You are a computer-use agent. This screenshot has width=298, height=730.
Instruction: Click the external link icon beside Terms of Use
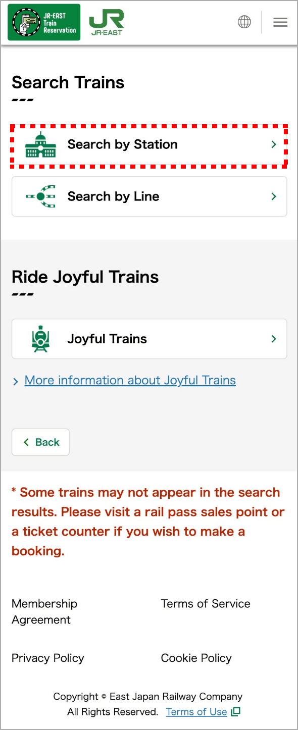(x=235, y=712)
